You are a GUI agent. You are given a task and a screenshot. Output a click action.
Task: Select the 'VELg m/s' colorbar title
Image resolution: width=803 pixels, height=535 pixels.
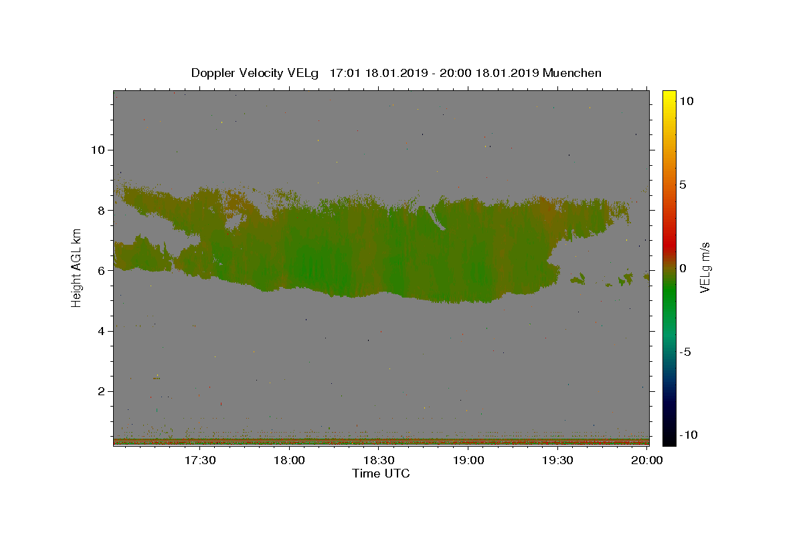point(705,267)
